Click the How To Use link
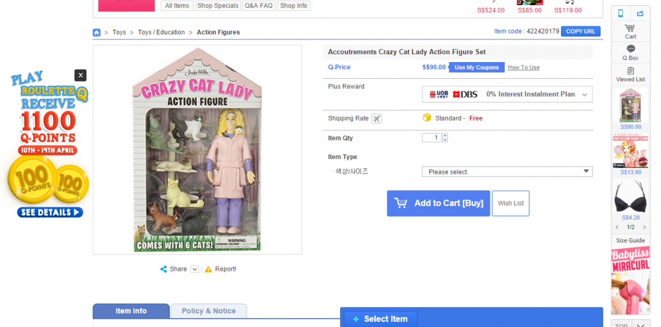 pyautogui.click(x=524, y=67)
